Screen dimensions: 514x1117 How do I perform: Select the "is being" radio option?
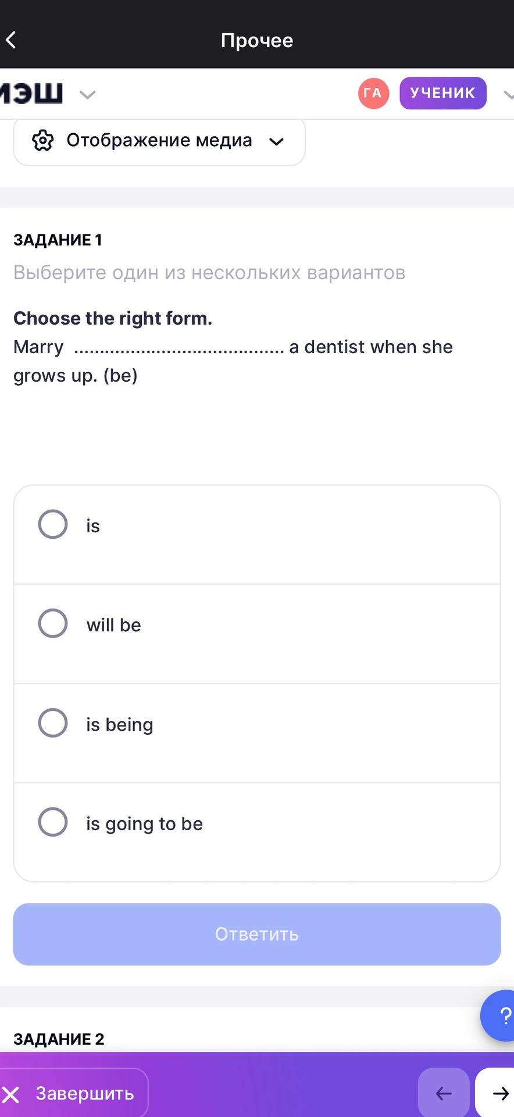point(257,734)
